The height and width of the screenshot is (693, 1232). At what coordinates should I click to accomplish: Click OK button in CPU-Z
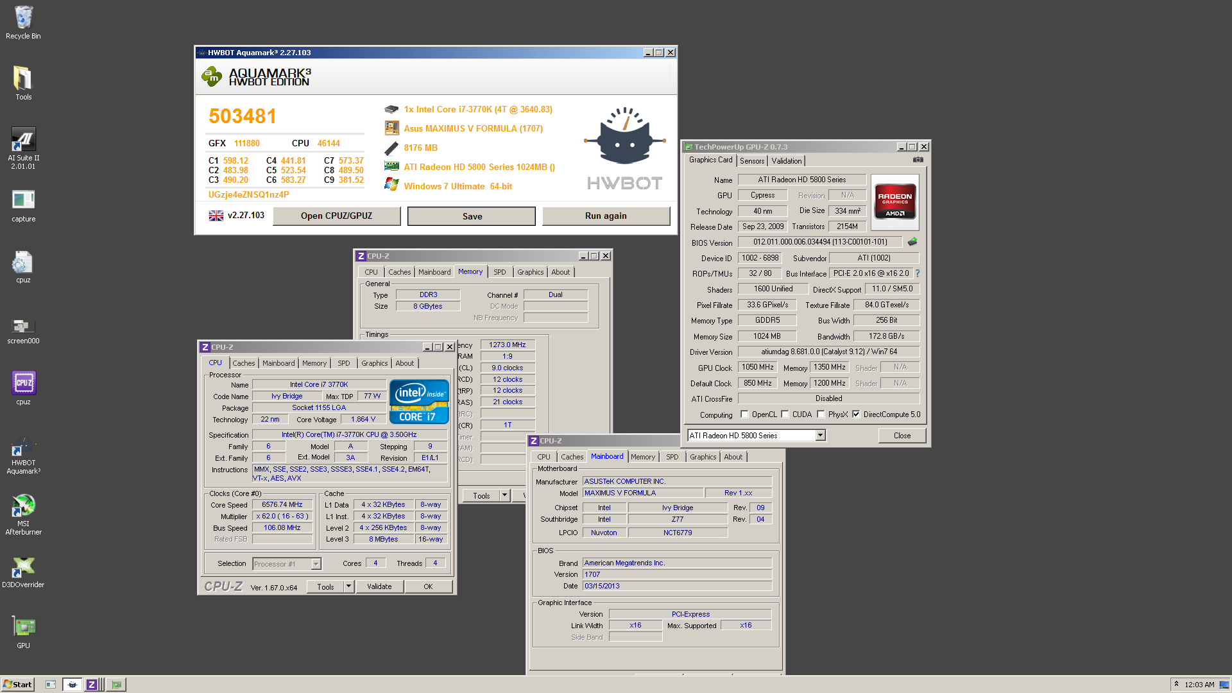coord(428,586)
